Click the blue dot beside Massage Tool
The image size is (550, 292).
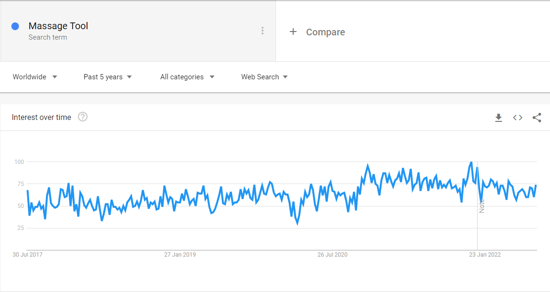(15, 26)
